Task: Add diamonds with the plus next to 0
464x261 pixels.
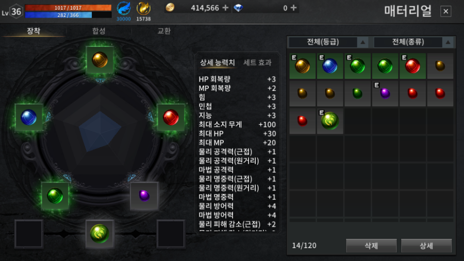Action: click(x=293, y=8)
